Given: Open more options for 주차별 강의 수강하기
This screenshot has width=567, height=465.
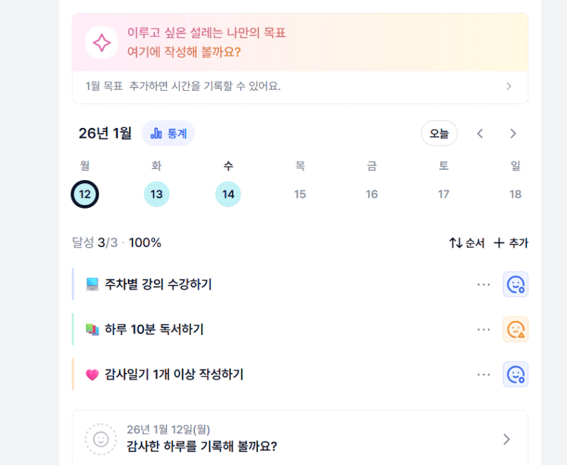Looking at the screenshot, I should click(483, 284).
